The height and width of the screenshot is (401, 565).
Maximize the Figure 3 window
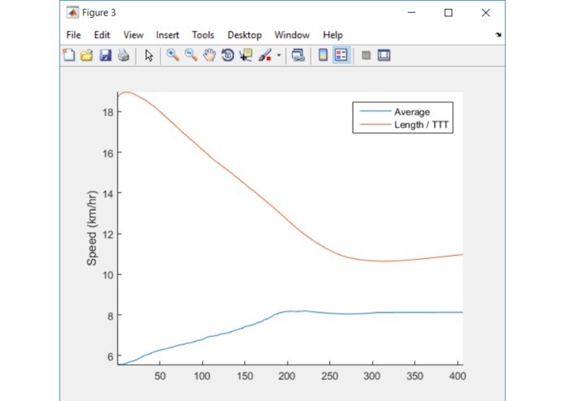[x=448, y=13]
